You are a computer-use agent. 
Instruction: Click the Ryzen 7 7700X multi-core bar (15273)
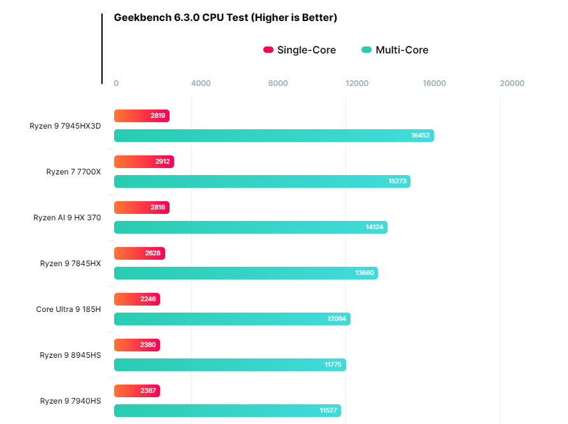262,181
